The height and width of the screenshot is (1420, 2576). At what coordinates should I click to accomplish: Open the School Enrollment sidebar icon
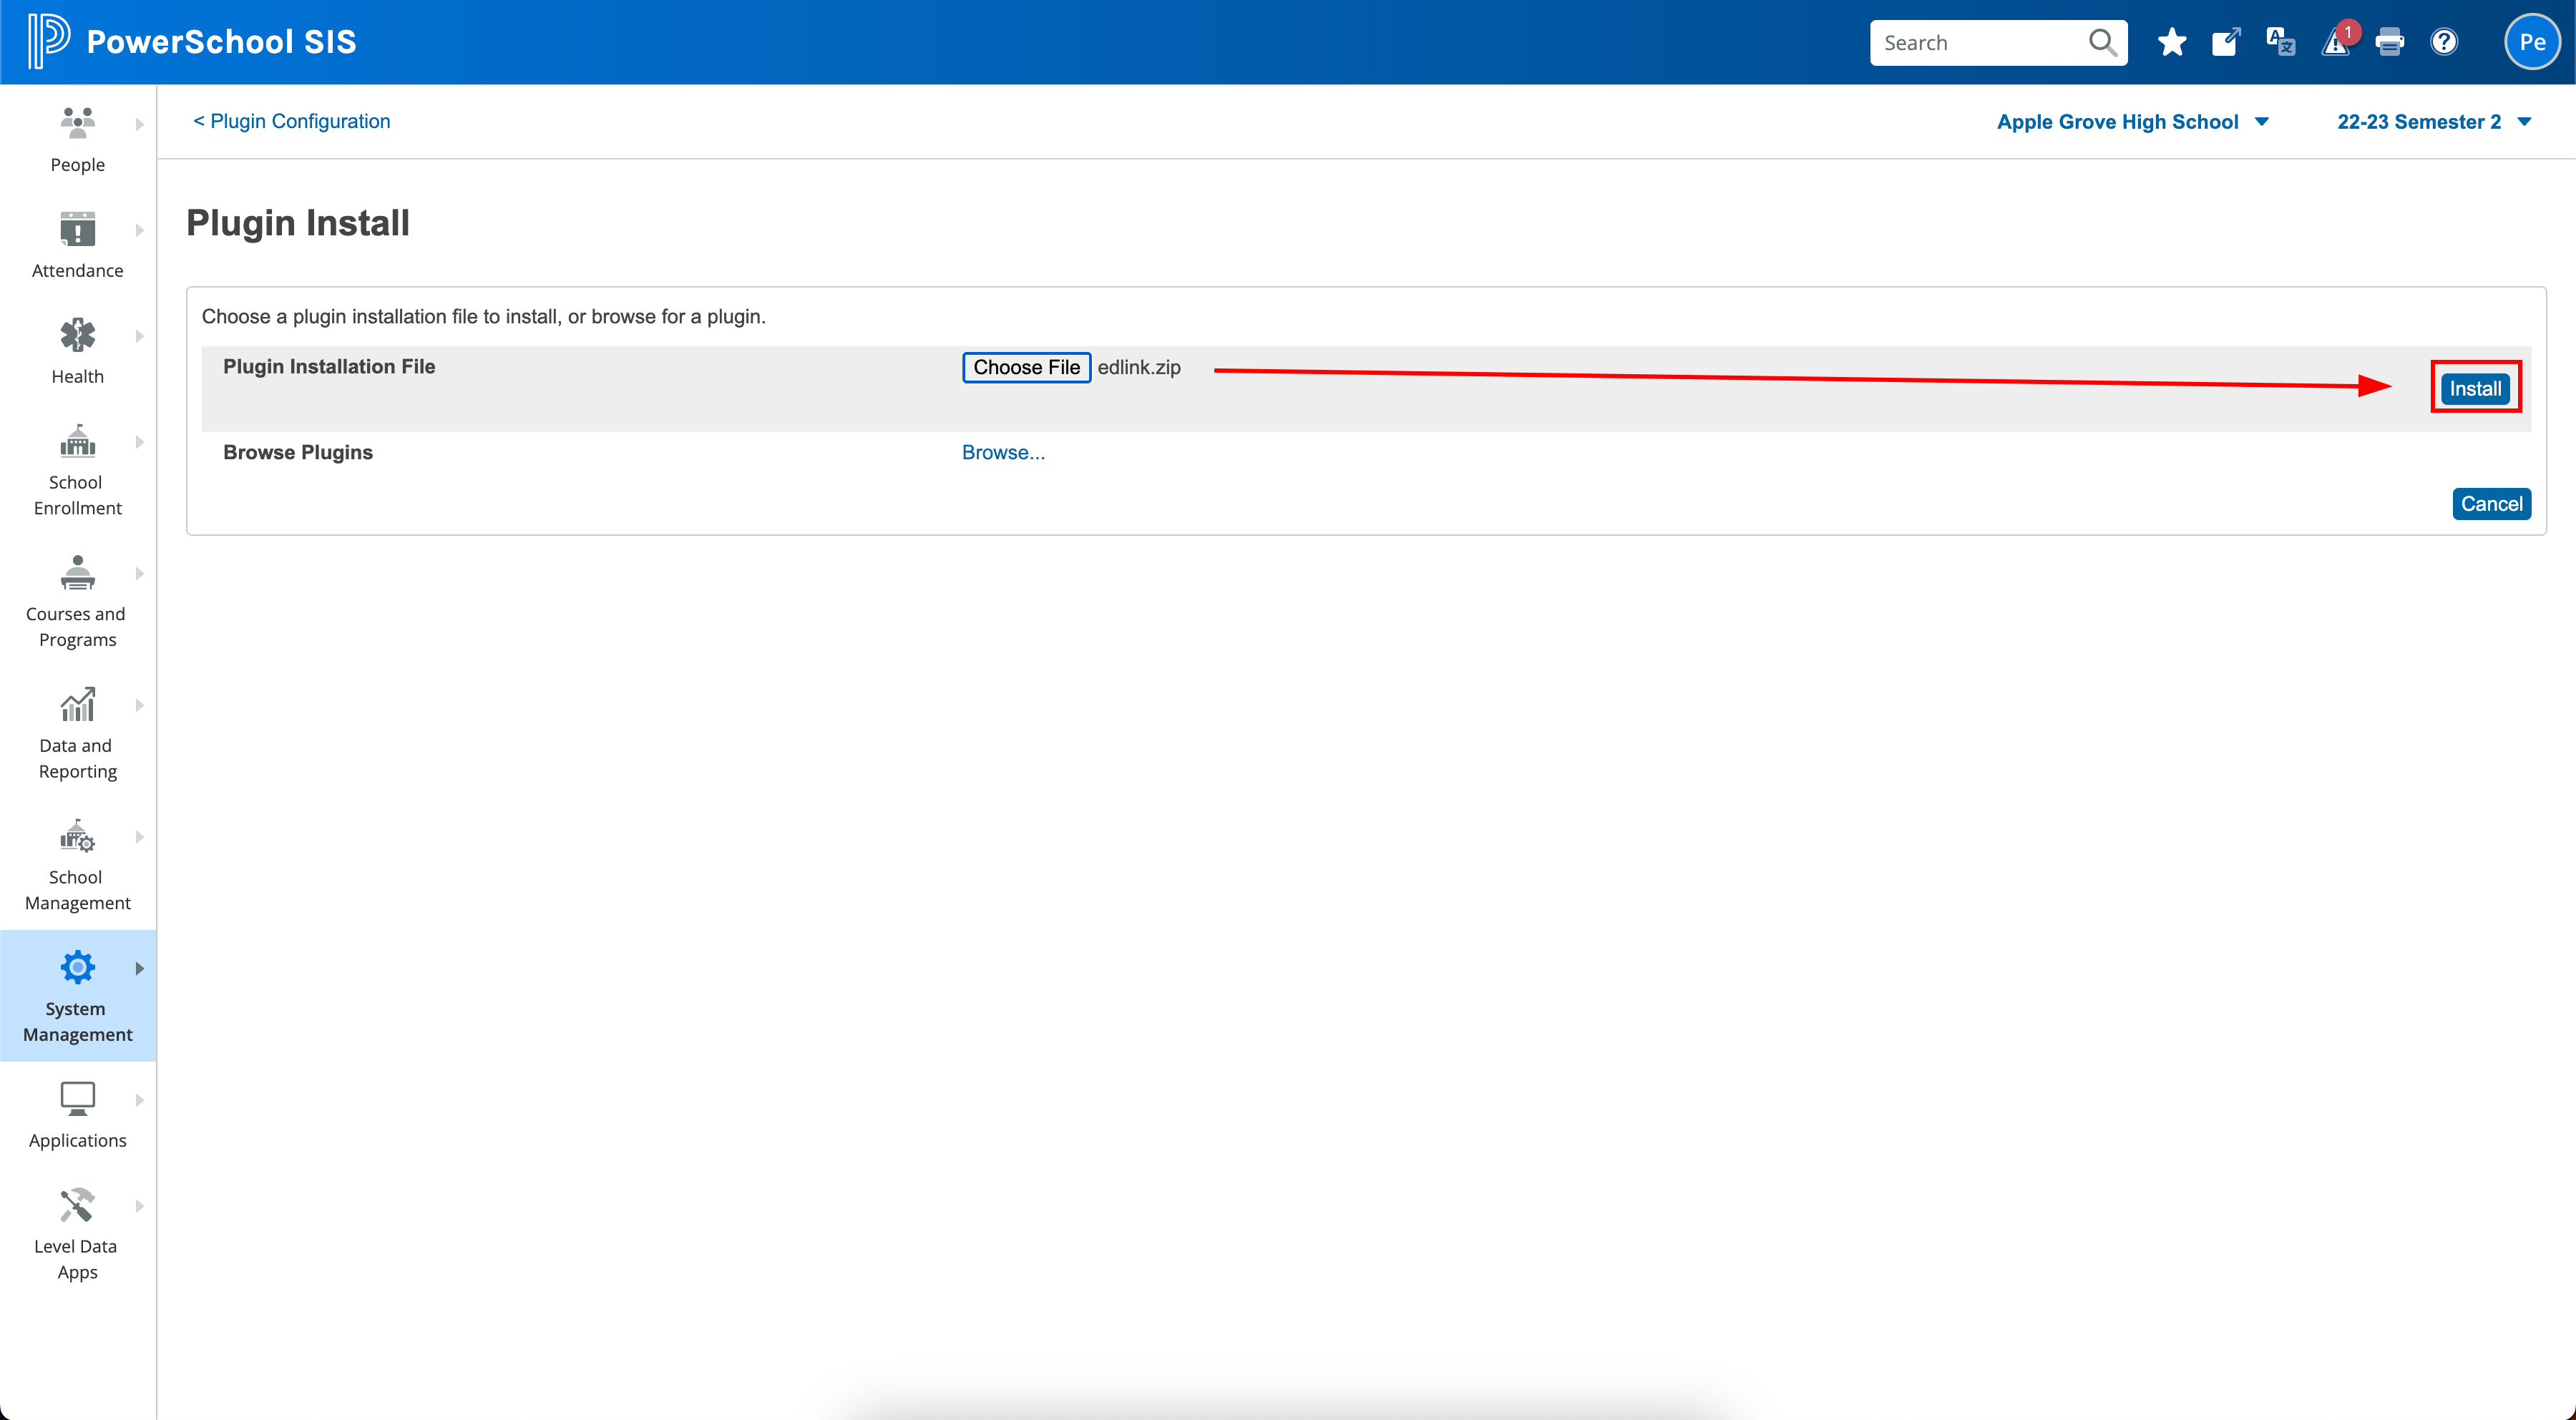coord(77,441)
